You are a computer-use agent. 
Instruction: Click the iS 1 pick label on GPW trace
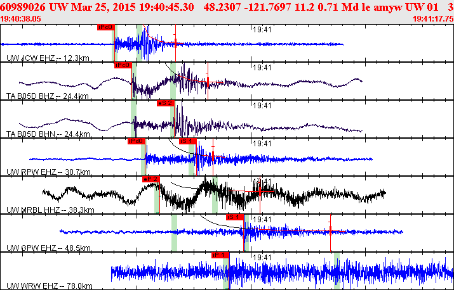tap(235, 217)
